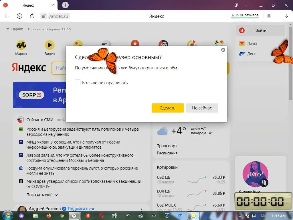Open the Андрей Рожков channel name
Viewport: 293px width, 220px height.
coord(45,209)
